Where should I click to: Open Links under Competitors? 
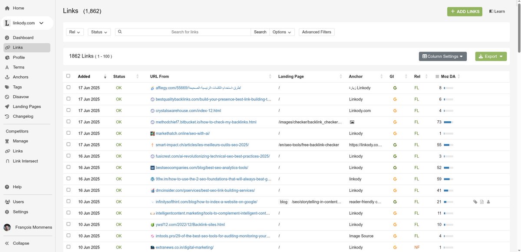(x=18, y=151)
